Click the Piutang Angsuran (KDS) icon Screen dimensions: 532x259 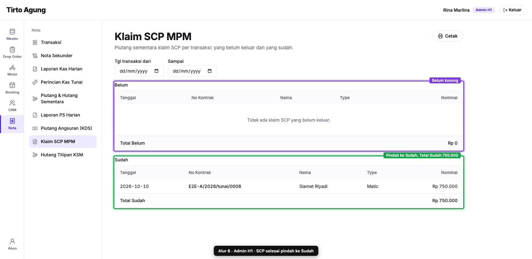point(35,128)
